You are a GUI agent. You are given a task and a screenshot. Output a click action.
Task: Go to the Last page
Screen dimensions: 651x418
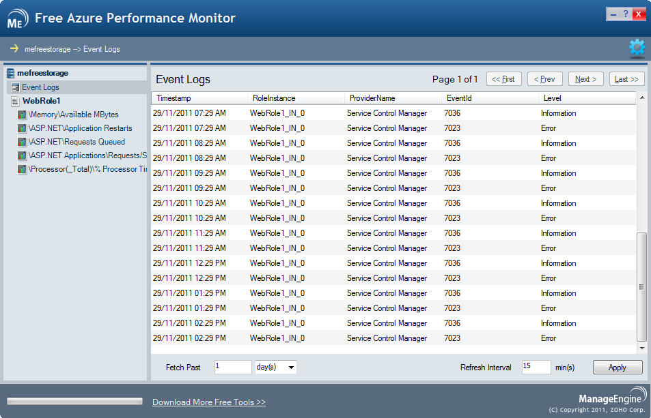point(627,79)
